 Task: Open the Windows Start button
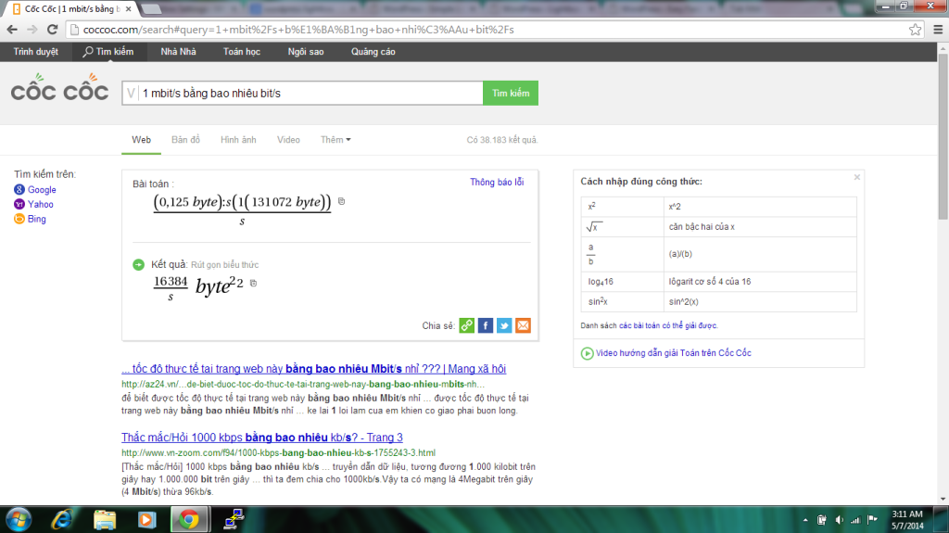19,520
